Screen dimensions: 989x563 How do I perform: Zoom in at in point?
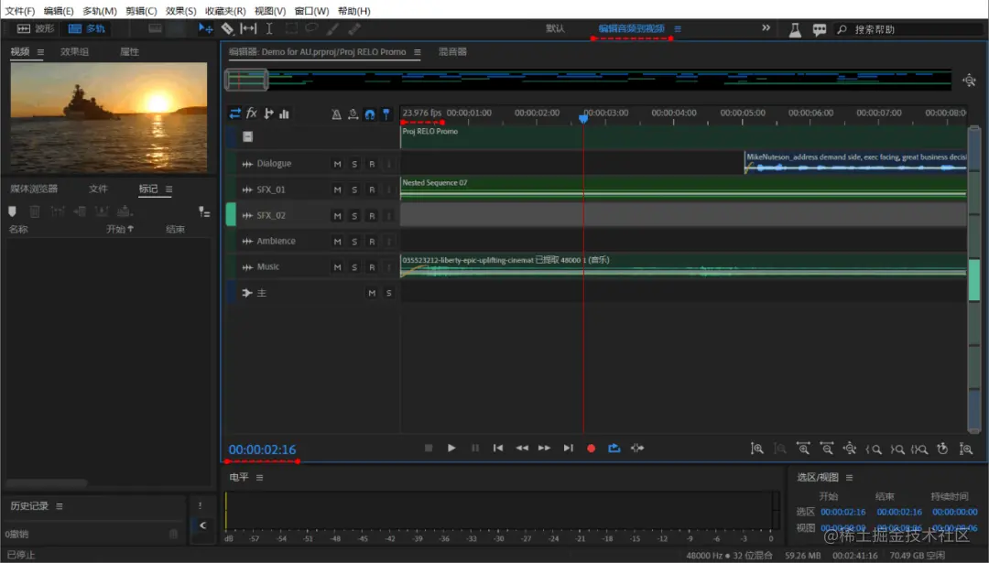[873, 449]
